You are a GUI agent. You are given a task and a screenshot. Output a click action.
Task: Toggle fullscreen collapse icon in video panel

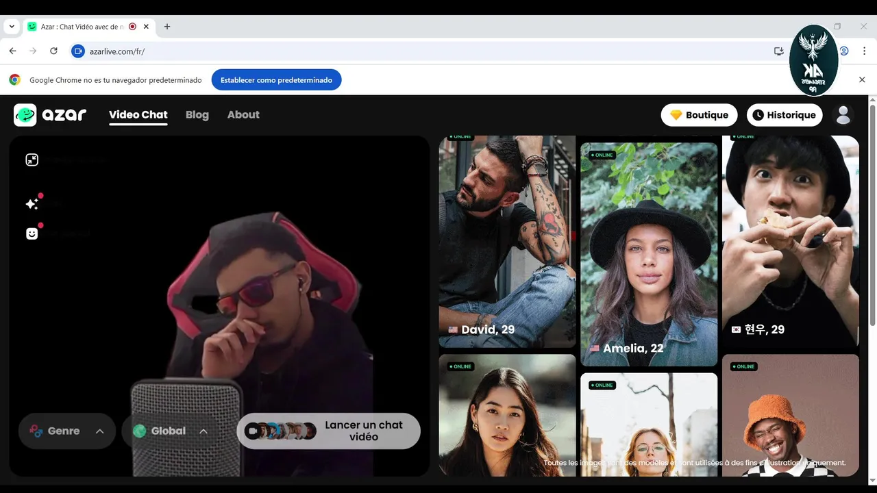click(x=32, y=160)
